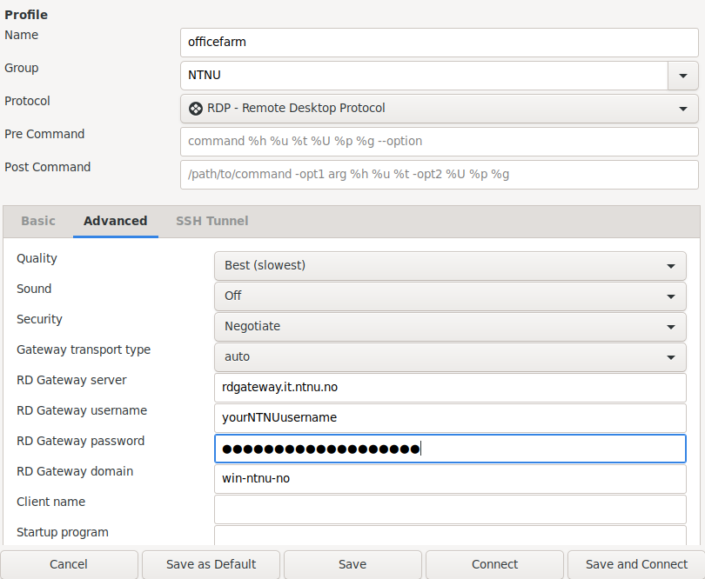The width and height of the screenshot is (705, 579).
Task: Click the RD Gateway username field
Action: [450, 418]
